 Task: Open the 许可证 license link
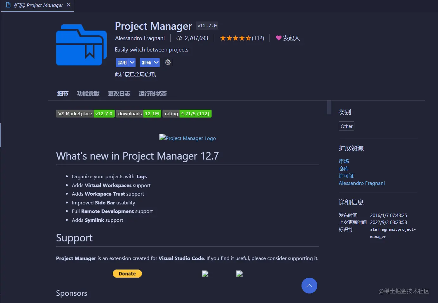pyautogui.click(x=346, y=176)
